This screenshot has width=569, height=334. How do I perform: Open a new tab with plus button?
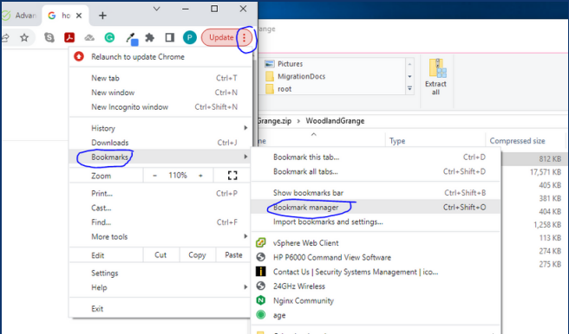pyautogui.click(x=102, y=16)
